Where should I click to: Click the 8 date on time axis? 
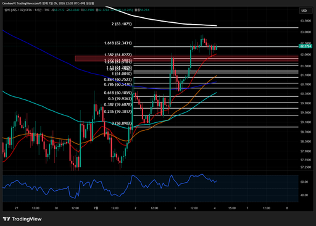(x=287, y=208)
